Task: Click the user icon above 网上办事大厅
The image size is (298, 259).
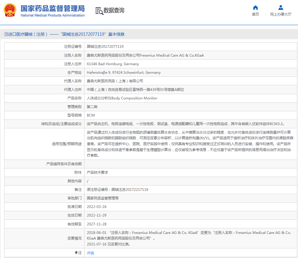Action: click(281, 7)
